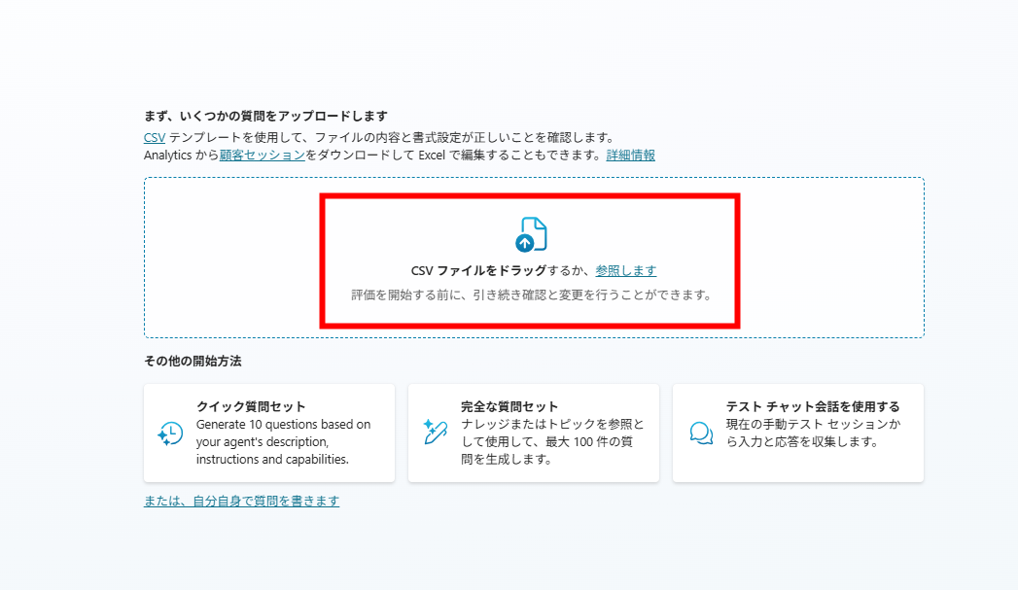Click the text 評価を開始する前に、引き続き確認と変更を行うことができます。
The image size is (1018, 590).
531,295
